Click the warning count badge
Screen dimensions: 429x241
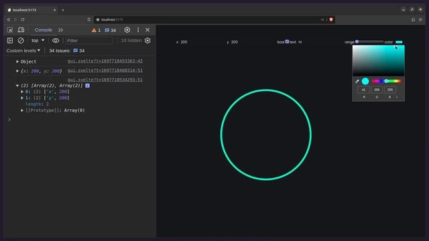point(96,30)
